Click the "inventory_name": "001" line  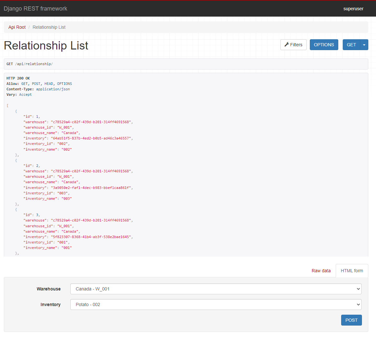[48, 248]
